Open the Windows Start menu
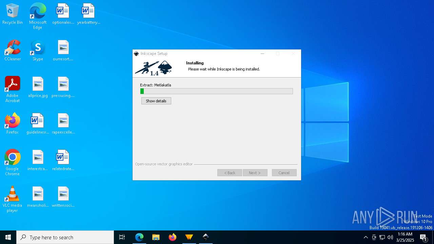 (x=8, y=237)
